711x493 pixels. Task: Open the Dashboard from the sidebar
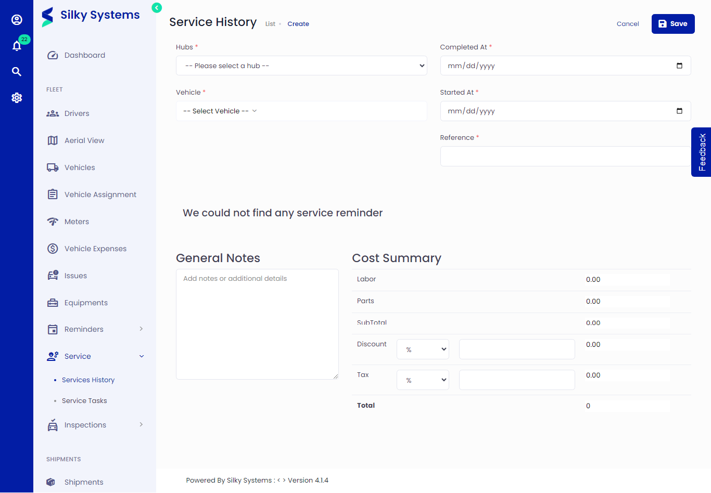click(53, 55)
